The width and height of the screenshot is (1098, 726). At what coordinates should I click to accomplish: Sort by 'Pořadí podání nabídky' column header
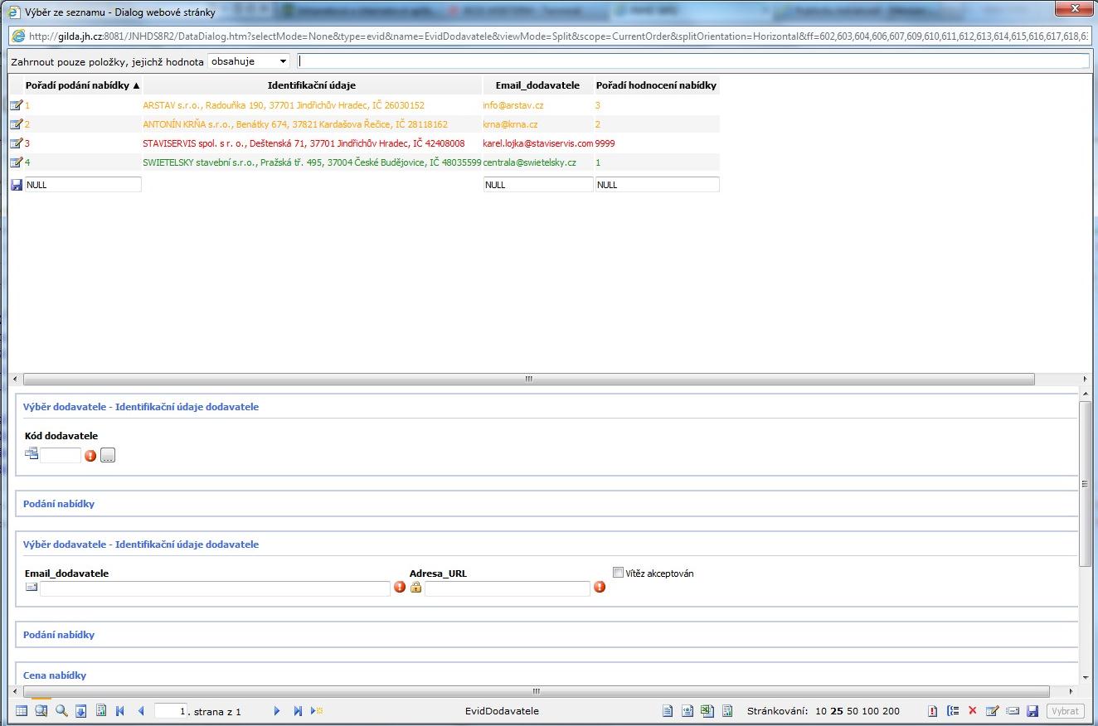pyautogui.click(x=83, y=85)
